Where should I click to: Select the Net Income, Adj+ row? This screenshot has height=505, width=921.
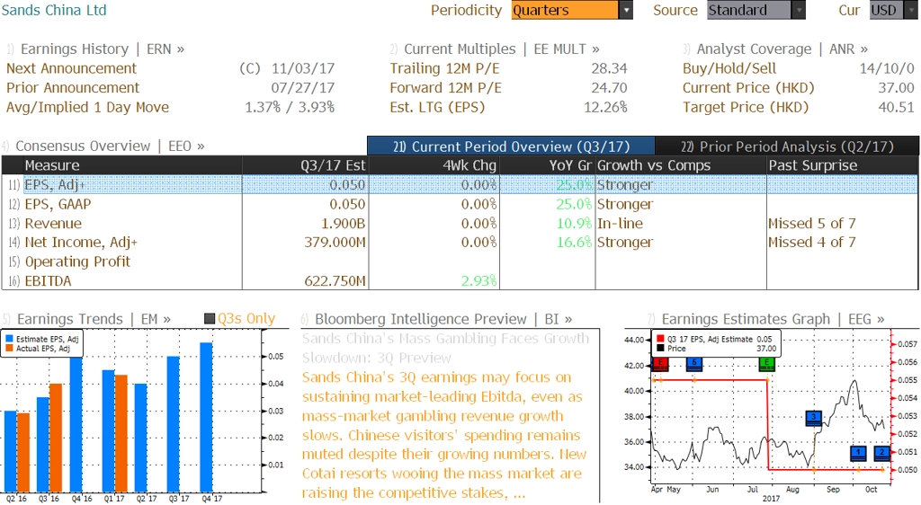coord(460,243)
